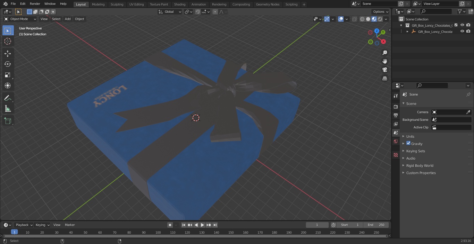Screen dimensions: 474x244
Task: Switch to the Geometry Nodes workspace tab
Action: tap(268, 4)
